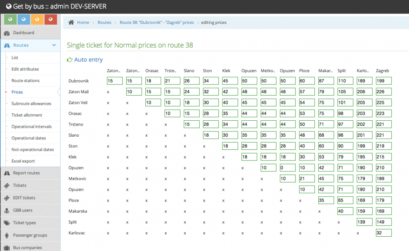
Task: Open Operational intervals in sidebar
Action: pos(32,126)
